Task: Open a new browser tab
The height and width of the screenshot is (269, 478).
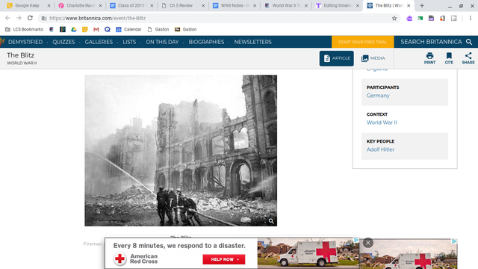Action: pos(422,5)
